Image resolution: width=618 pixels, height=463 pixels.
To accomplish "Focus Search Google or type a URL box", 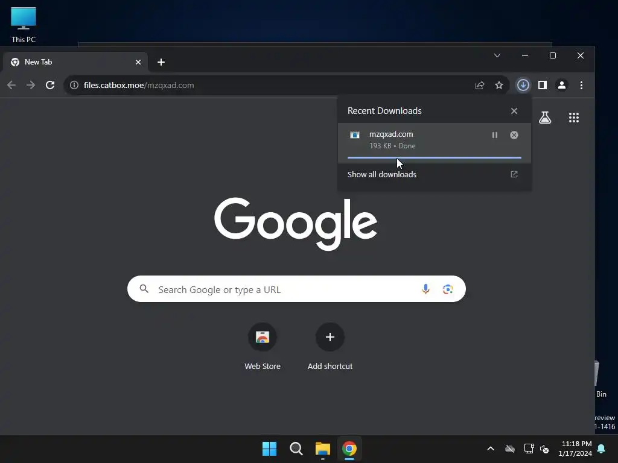I will pos(296,289).
